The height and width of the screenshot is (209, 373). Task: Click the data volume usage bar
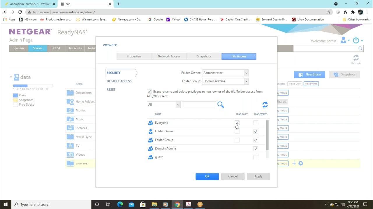click(x=33, y=86)
